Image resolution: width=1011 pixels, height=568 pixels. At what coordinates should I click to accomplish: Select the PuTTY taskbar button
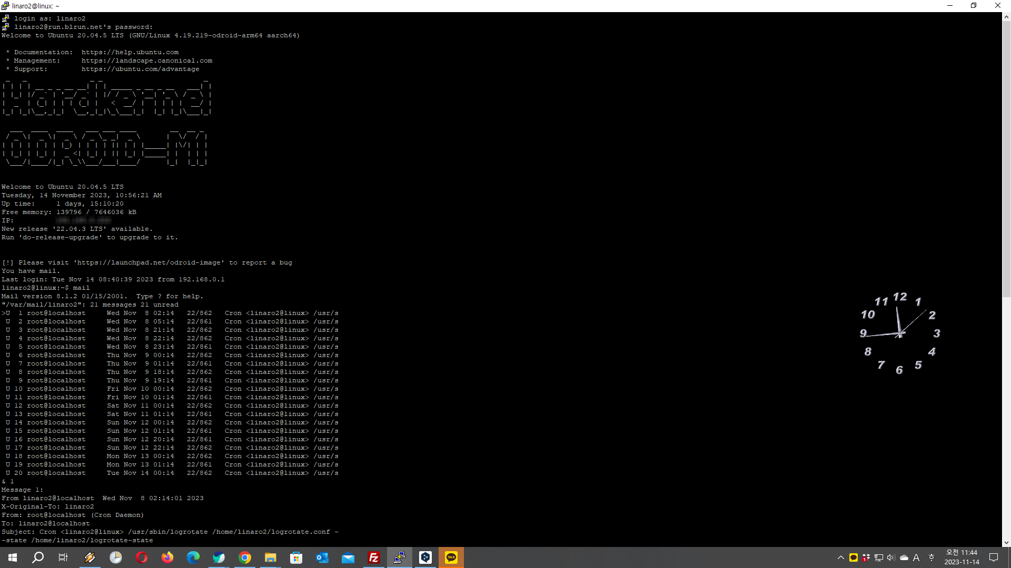399,557
